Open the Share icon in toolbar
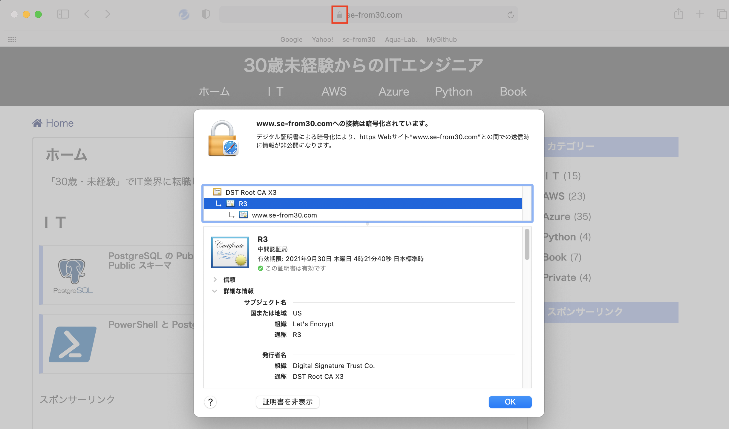Viewport: 729px width, 429px height. 679,14
